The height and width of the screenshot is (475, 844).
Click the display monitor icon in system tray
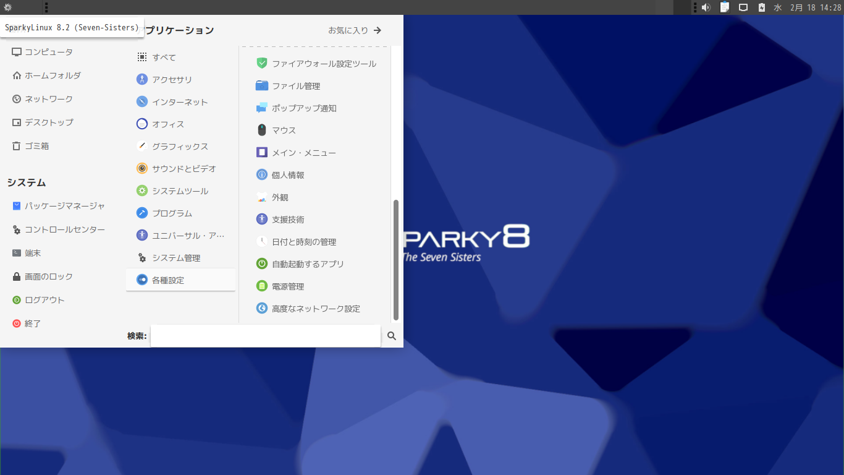tap(743, 7)
